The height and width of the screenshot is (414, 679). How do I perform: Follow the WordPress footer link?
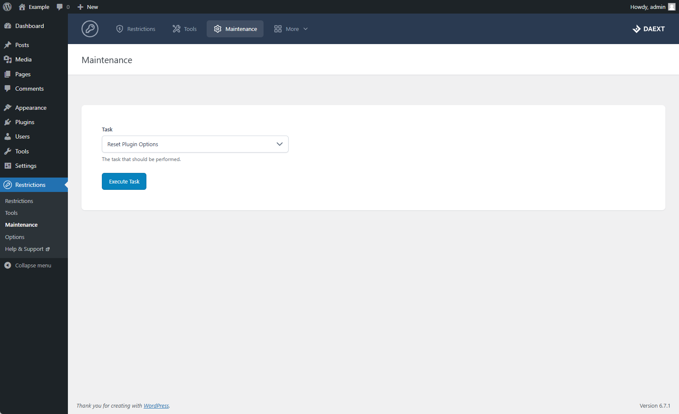(x=156, y=406)
